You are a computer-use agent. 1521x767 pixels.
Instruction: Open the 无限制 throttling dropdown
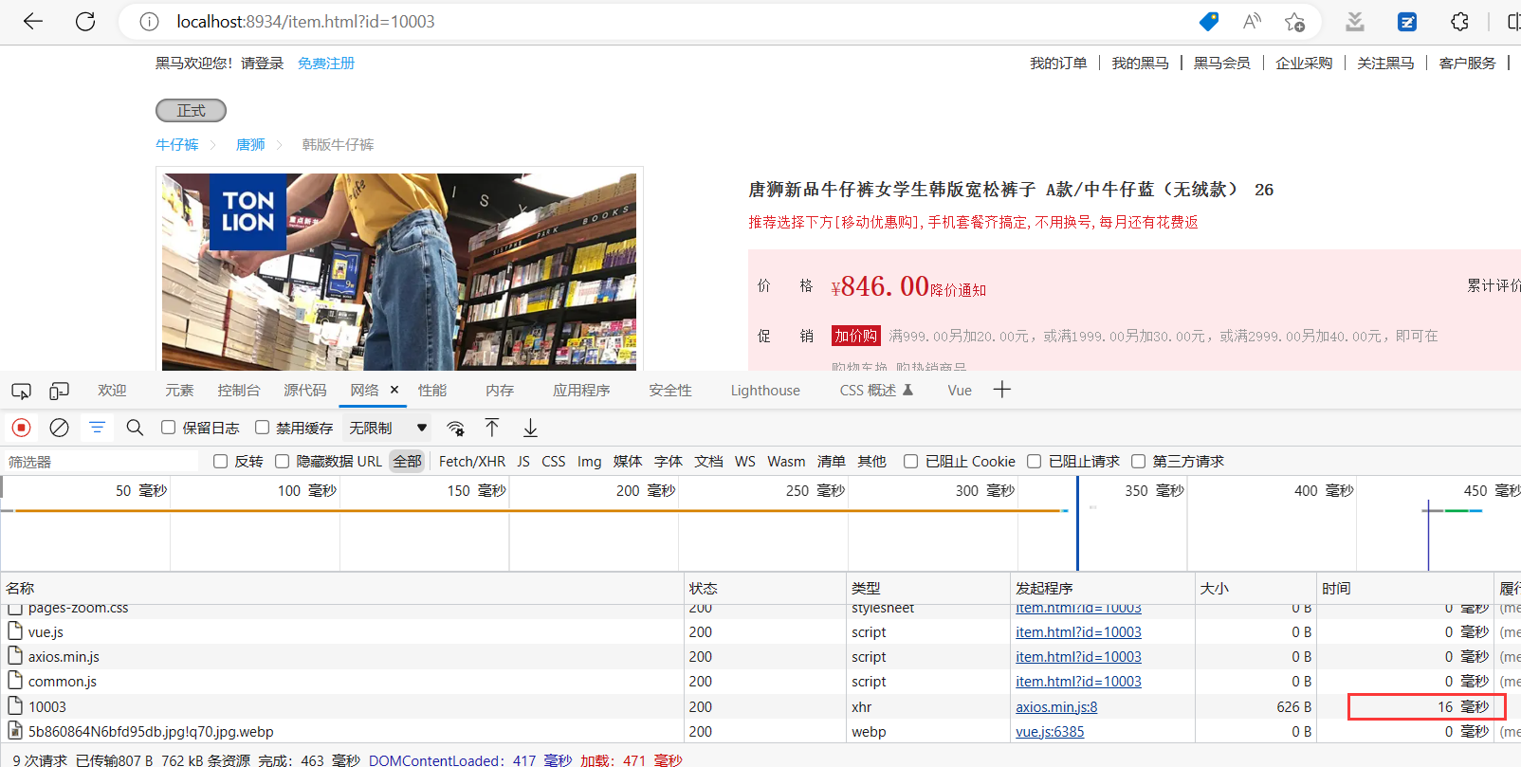tap(388, 428)
